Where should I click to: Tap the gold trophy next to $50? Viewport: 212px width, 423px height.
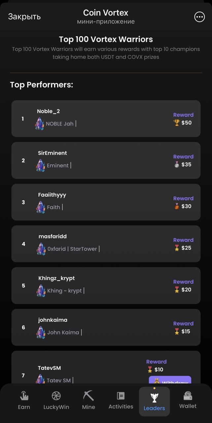click(x=177, y=123)
